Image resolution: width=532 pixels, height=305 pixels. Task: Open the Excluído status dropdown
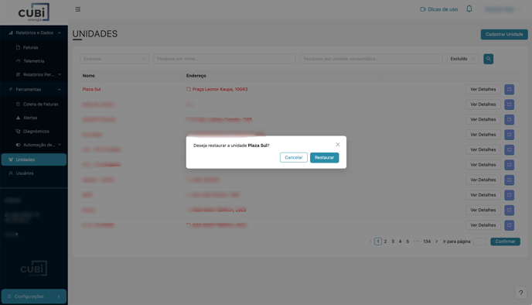point(462,59)
